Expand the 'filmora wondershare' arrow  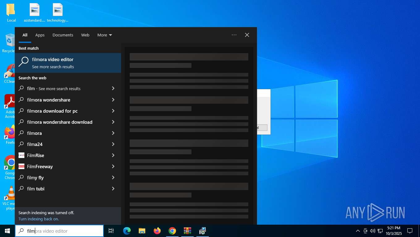[113, 100]
